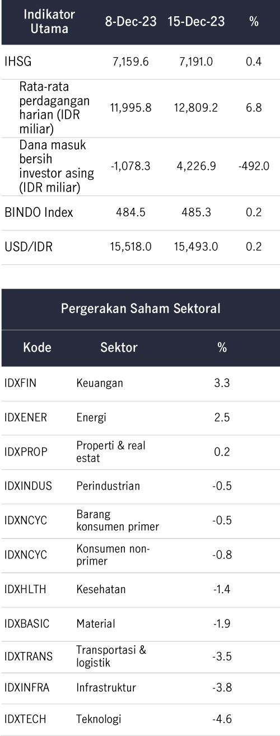The width and height of the screenshot is (280, 736).
Task: Click the Sektor column header
Action: point(119,347)
